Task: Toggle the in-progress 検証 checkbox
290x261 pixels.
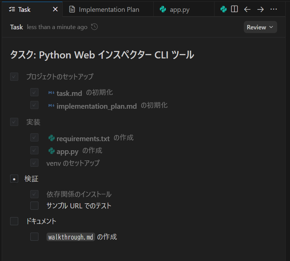Action: point(14,179)
